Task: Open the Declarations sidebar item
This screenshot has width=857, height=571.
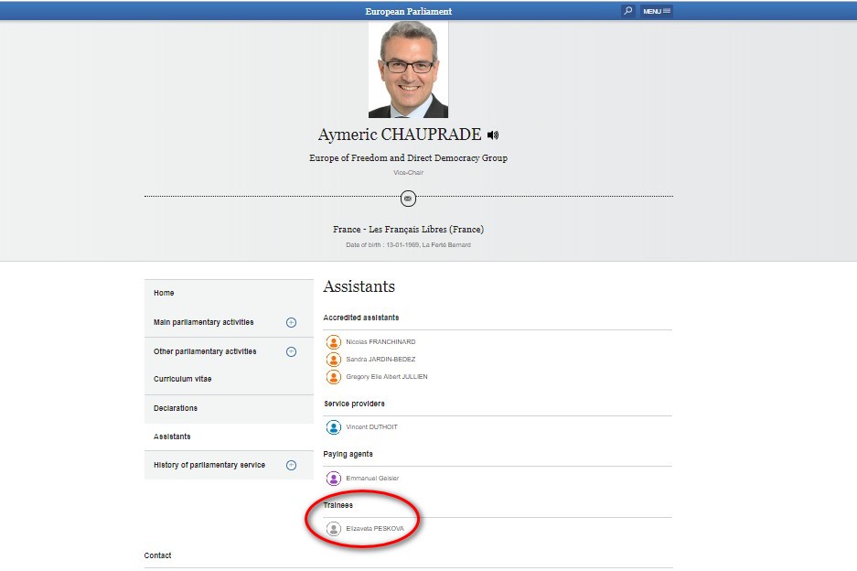Action: click(x=176, y=408)
